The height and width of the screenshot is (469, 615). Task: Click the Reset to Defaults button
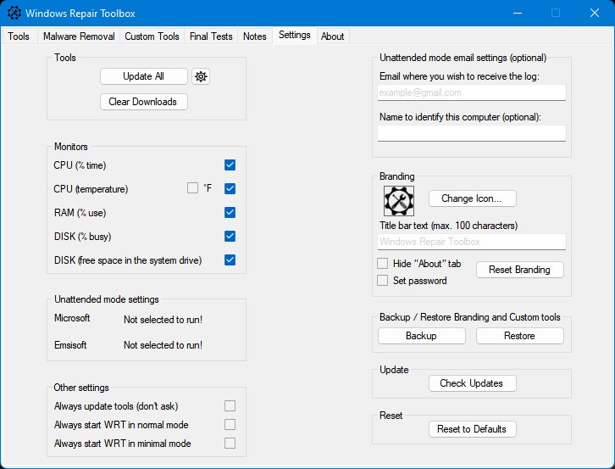tap(472, 429)
